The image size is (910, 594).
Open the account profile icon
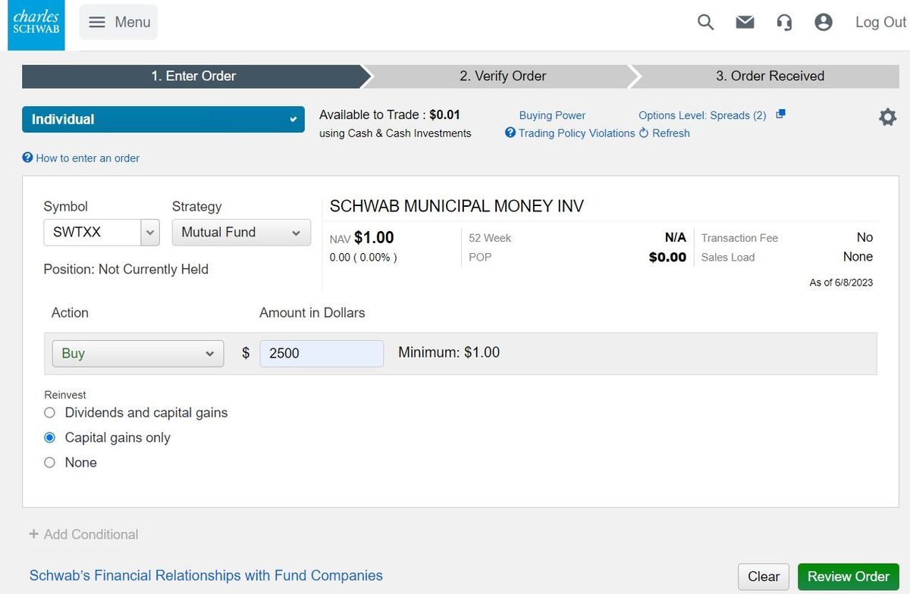(824, 22)
